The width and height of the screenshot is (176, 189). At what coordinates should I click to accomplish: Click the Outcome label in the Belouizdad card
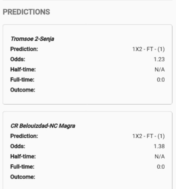(x=22, y=177)
